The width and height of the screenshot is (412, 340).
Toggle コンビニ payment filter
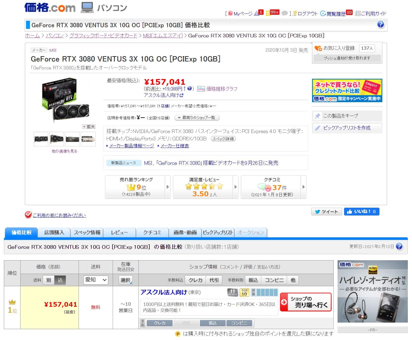274,280
